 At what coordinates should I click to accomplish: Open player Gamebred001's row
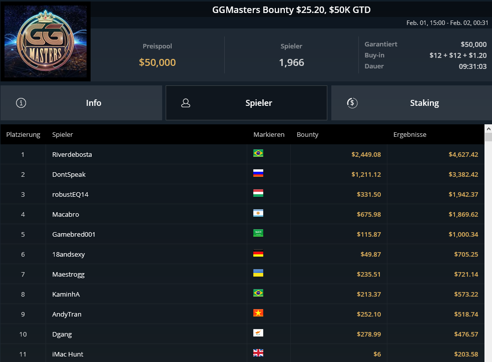tap(242, 234)
